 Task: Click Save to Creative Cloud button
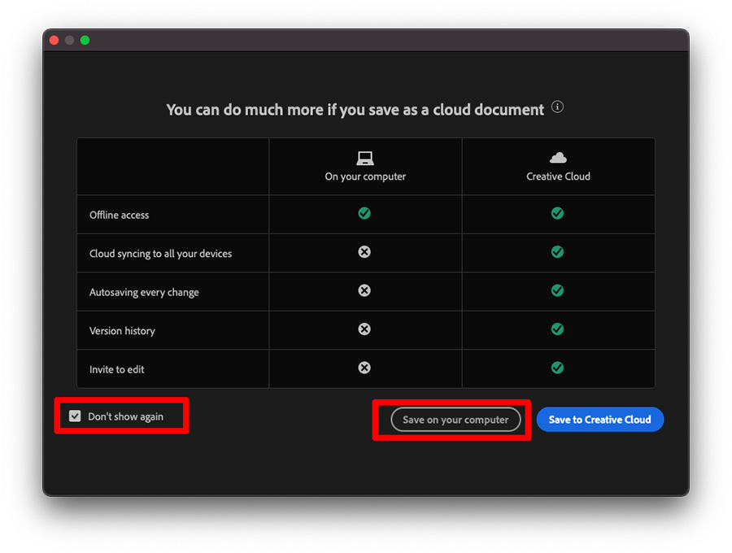pos(600,420)
